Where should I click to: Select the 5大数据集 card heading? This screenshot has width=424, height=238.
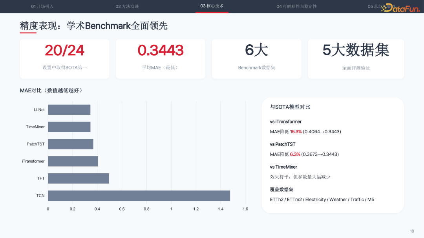pyautogui.click(x=356, y=50)
